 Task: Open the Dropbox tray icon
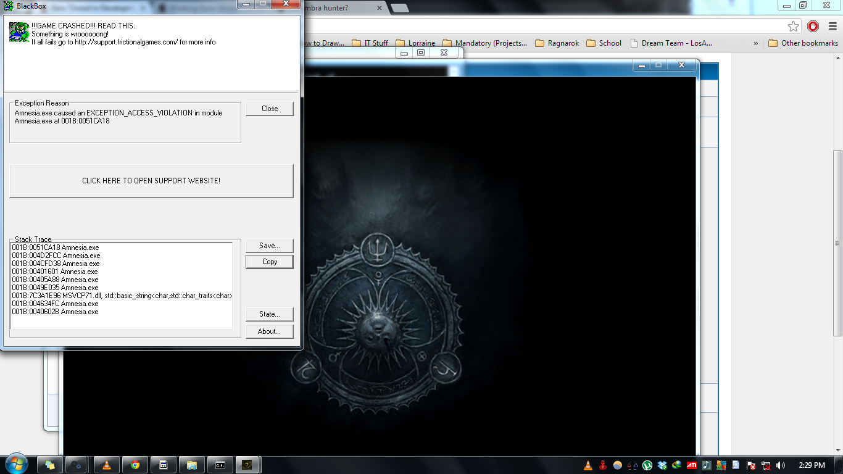(662, 465)
